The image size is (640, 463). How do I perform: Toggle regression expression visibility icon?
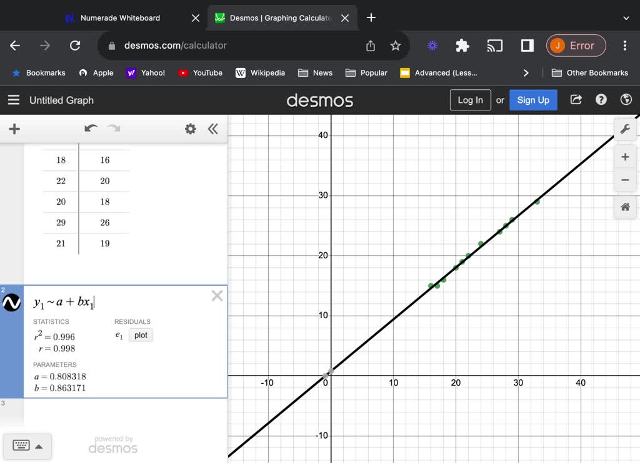tap(12, 303)
